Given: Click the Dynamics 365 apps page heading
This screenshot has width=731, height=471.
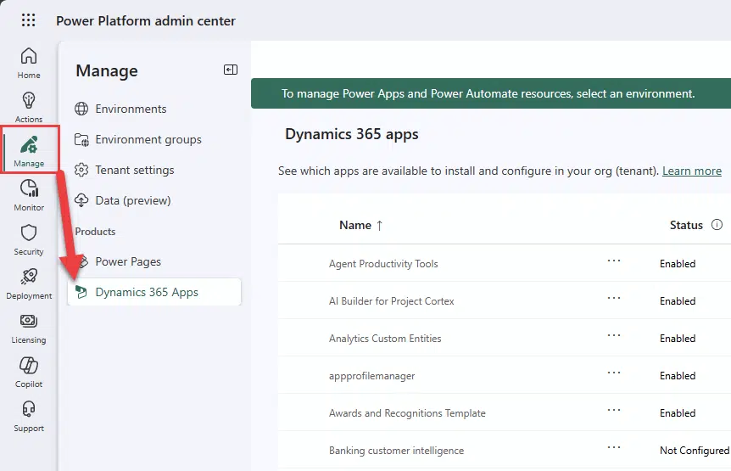Looking at the screenshot, I should [352, 134].
